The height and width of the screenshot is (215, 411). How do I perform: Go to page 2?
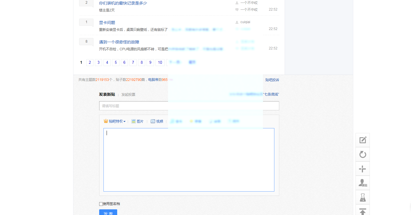(90, 63)
